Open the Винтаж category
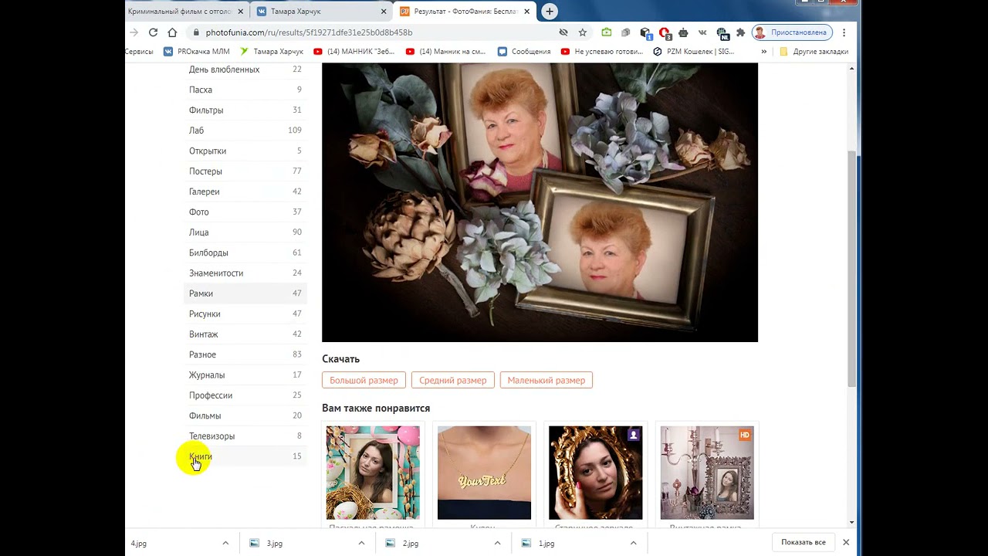Viewport: 988px width, 556px height. (245, 334)
